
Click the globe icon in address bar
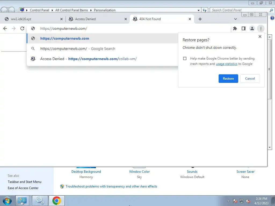33,28
